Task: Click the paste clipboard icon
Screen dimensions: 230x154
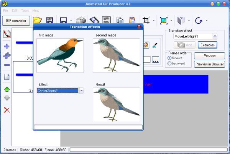Action: pos(132,20)
